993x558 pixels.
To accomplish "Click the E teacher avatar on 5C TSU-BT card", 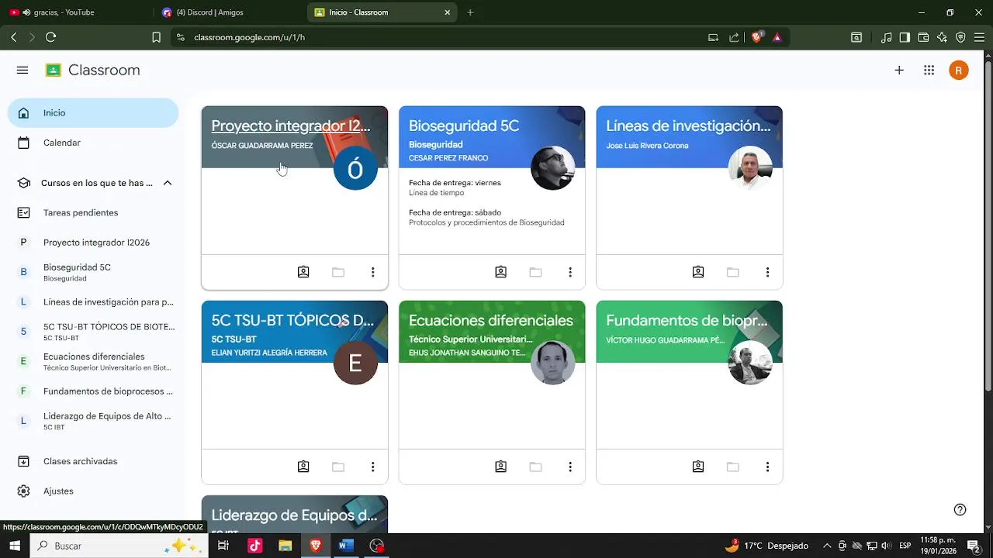I will [355, 363].
